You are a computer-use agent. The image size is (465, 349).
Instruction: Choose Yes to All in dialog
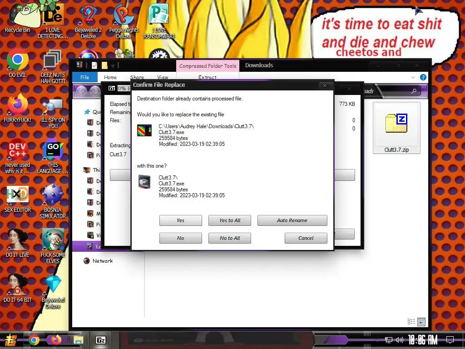[229, 220]
